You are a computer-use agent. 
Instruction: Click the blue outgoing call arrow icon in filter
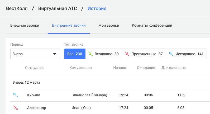(171, 54)
